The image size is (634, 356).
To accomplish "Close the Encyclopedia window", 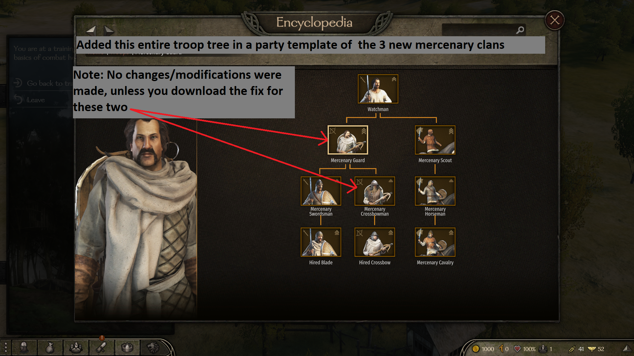I will pyautogui.click(x=555, y=20).
